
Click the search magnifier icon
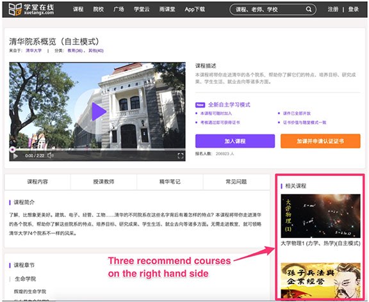pos(309,10)
